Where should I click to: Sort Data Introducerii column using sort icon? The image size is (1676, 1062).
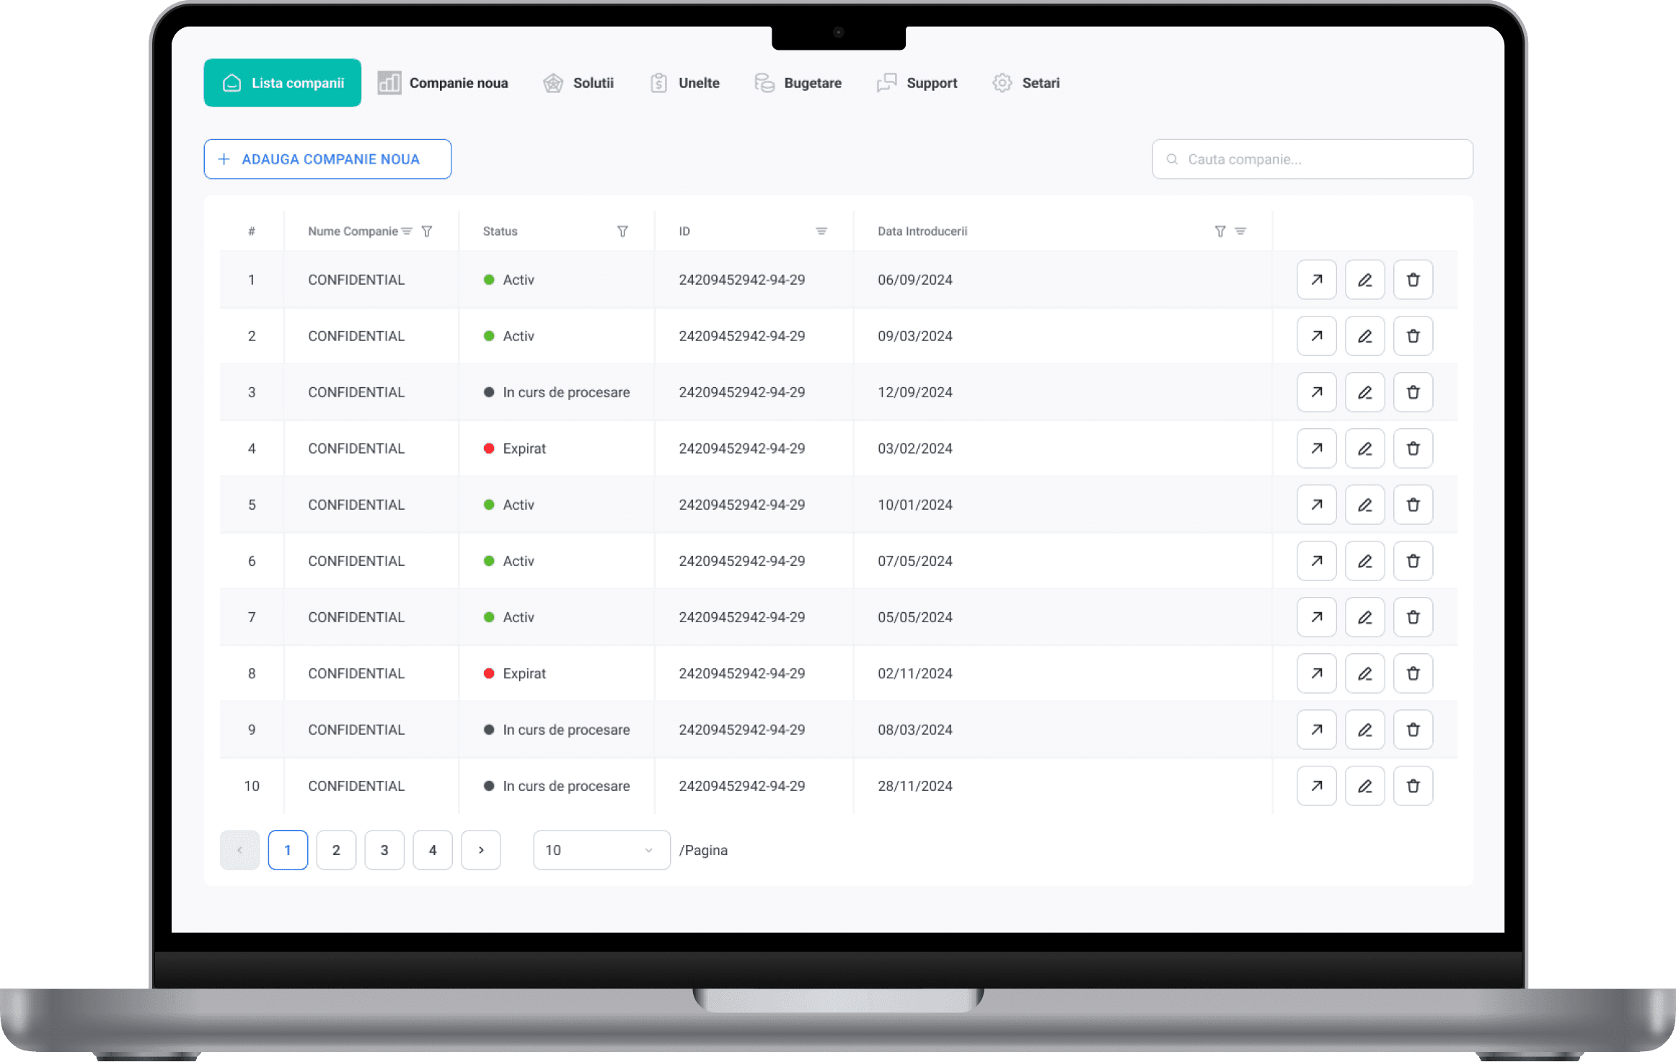(1240, 231)
